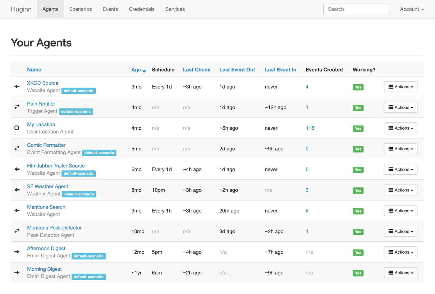Open the Mentions Peak Detector agent

coord(54,228)
